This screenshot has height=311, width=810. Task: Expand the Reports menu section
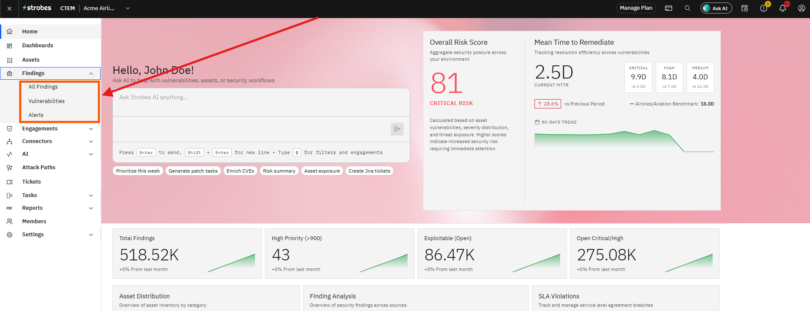(x=91, y=208)
